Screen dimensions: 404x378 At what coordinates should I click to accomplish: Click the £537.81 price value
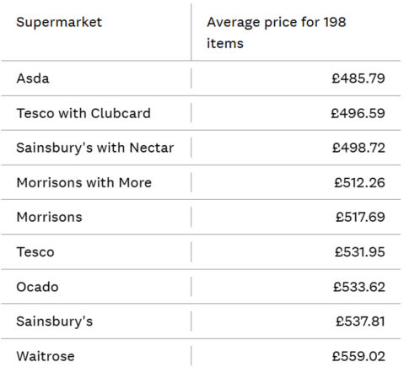click(x=360, y=321)
